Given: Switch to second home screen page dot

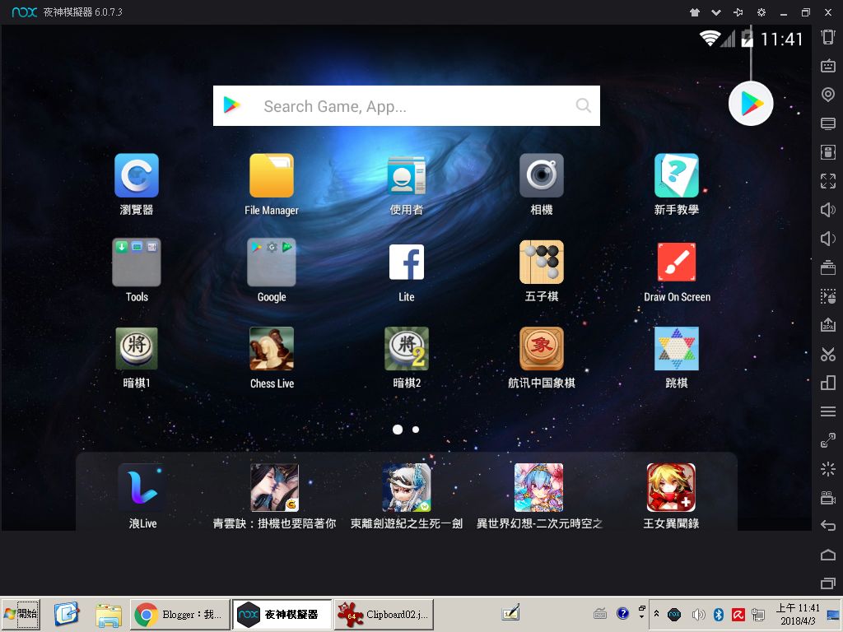Looking at the screenshot, I should click(416, 430).
